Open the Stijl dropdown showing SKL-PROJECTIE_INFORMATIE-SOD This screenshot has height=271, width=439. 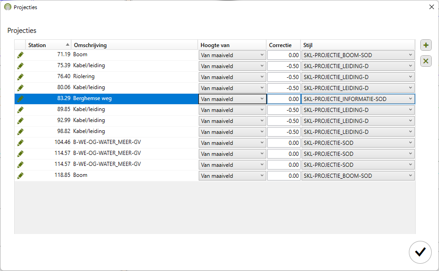[x=358, y=99]
